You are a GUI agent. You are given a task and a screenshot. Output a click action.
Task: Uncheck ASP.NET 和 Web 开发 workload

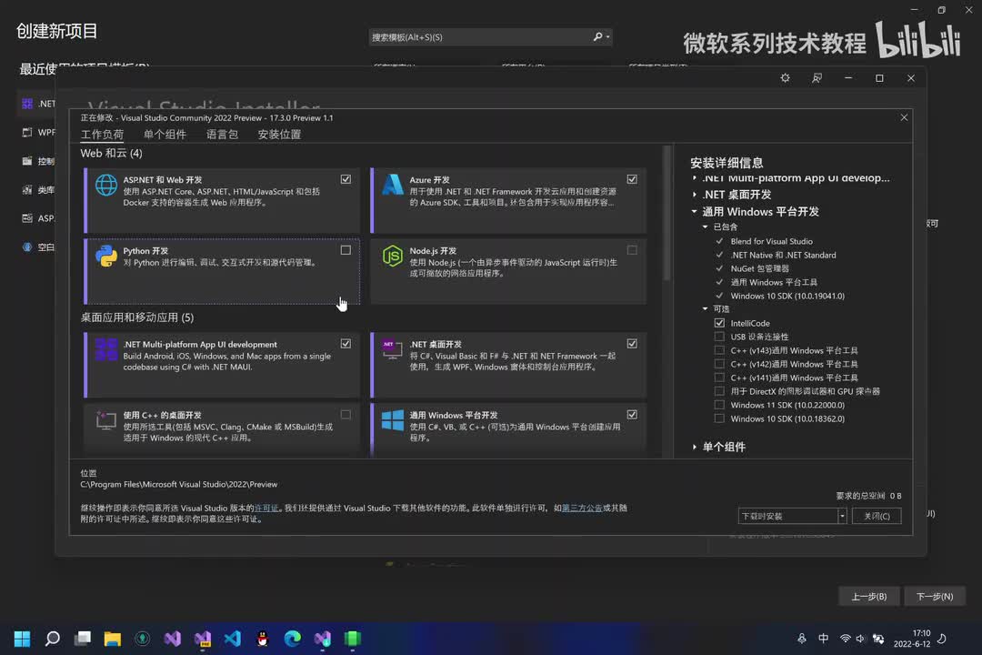pos(346,179)
